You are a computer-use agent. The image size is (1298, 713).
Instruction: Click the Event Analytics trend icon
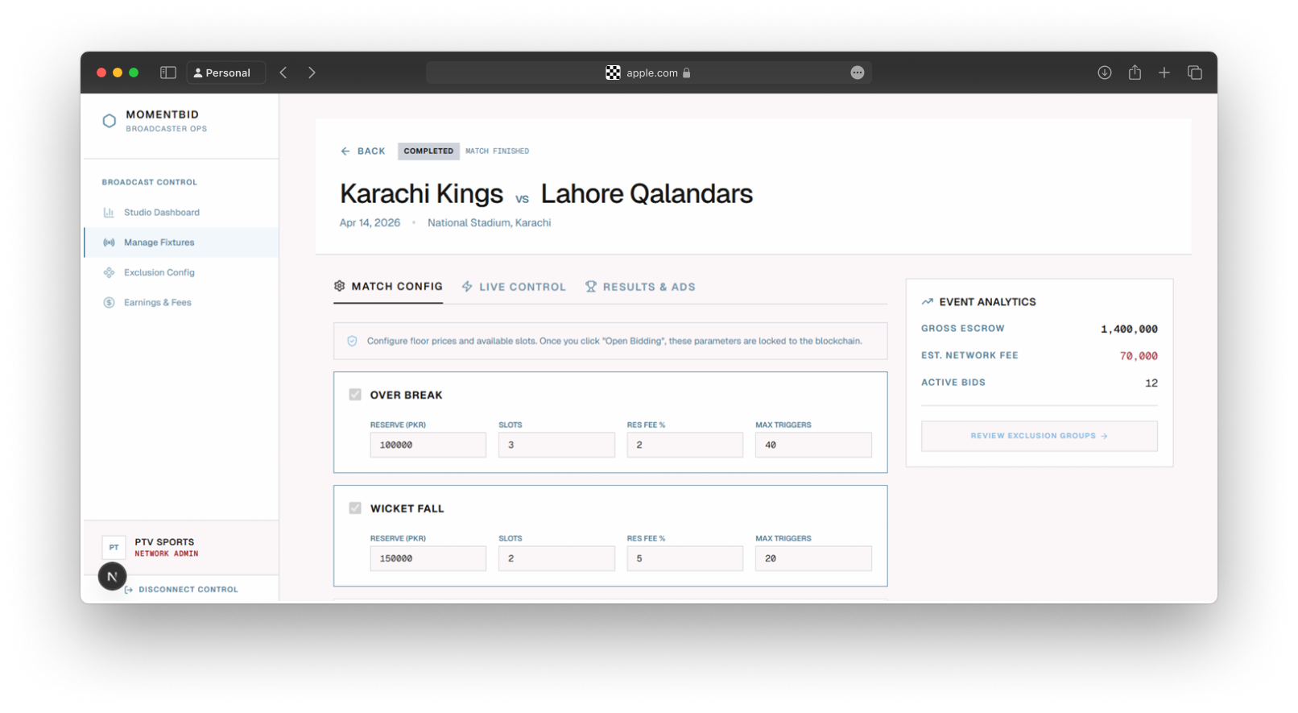(928, 302)
